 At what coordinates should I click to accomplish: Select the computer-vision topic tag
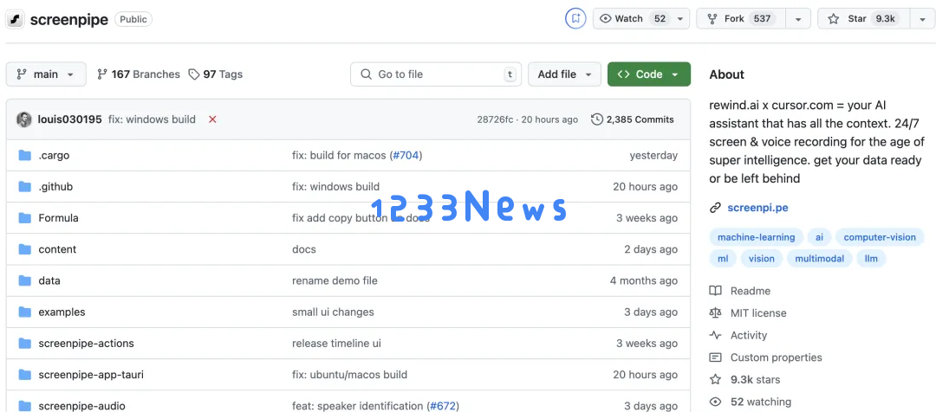(x=880, y=237)
